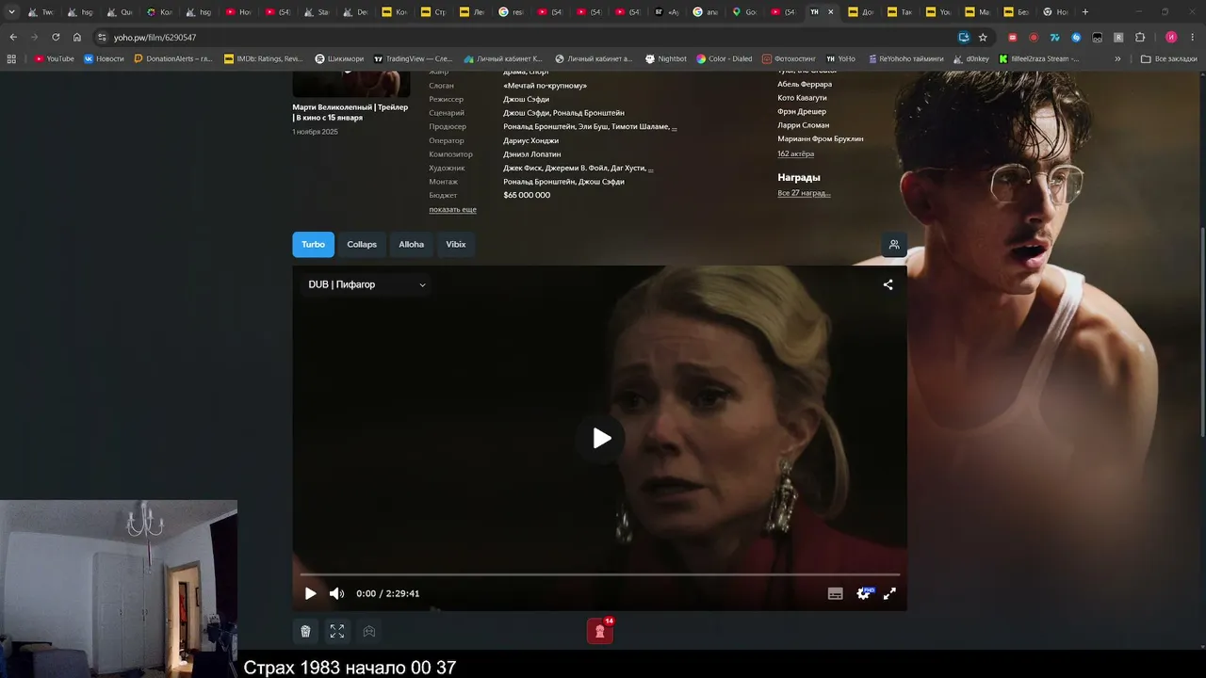Switch to the Vibix player tab
Image resolution: width=1206 pixels, height=678 pixels.
[x=456, y=245]
